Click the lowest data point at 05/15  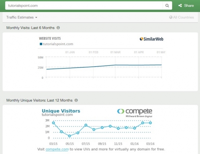click(70, 136)
